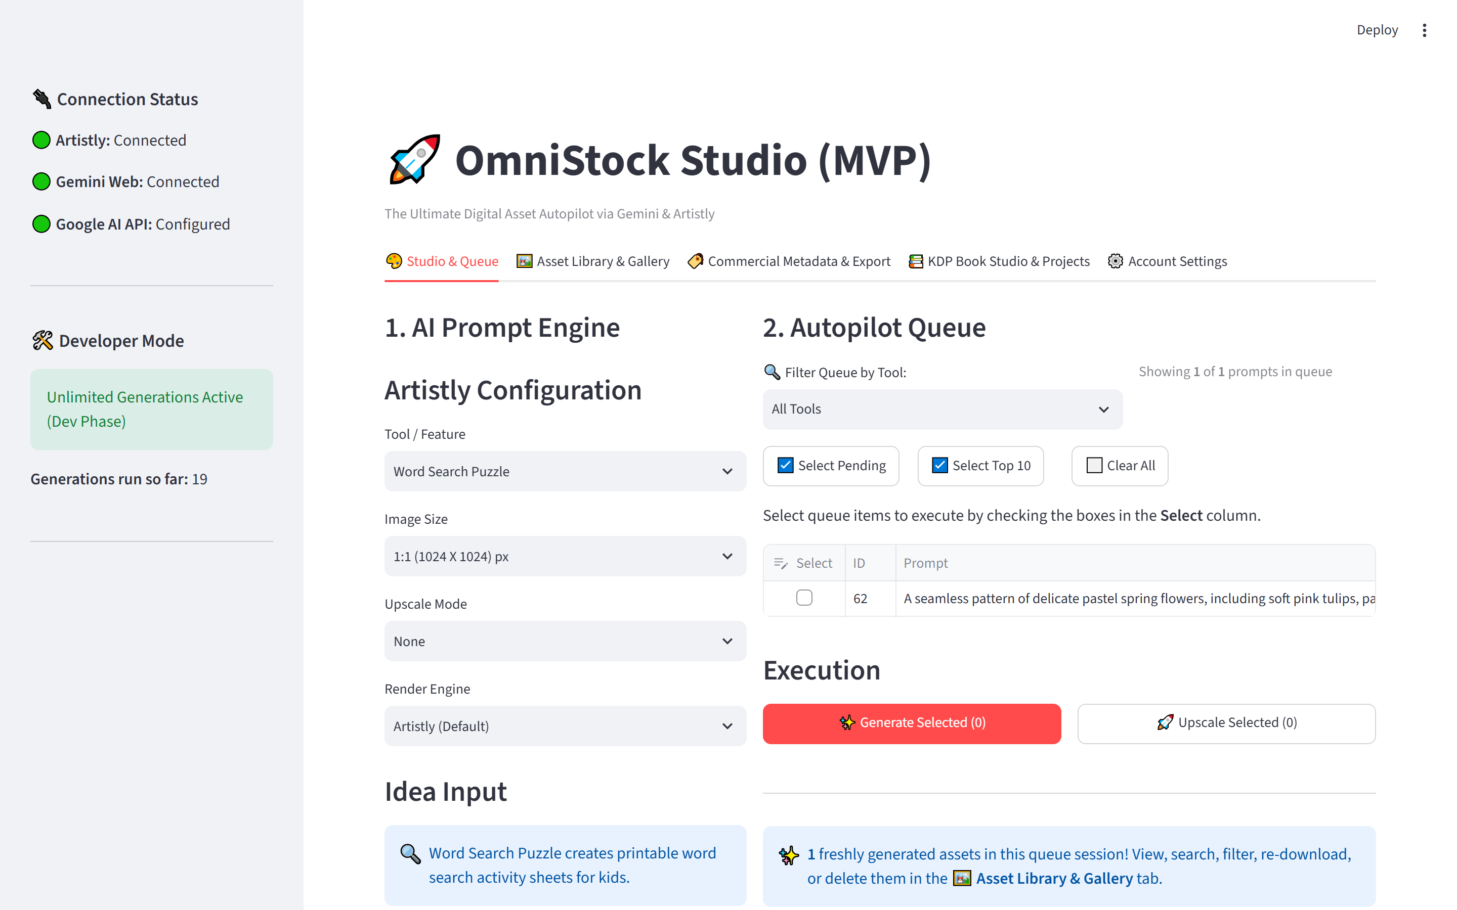Switch to the Studio & Queue tab
Image resolution: width=1457 pixels, height=910 pixels.
(442, 261)
